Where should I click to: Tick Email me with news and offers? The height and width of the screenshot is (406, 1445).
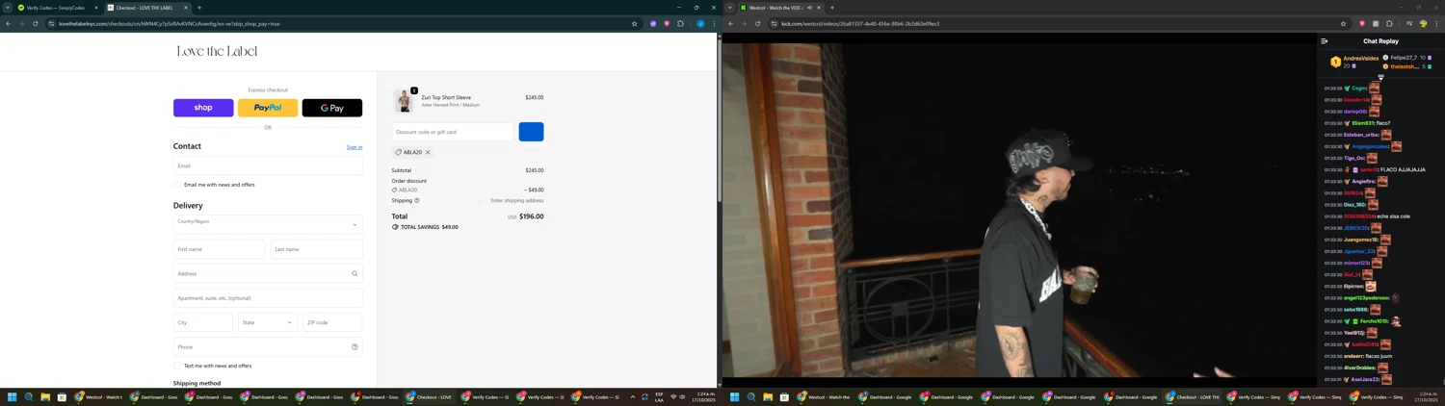click(177, 185)
